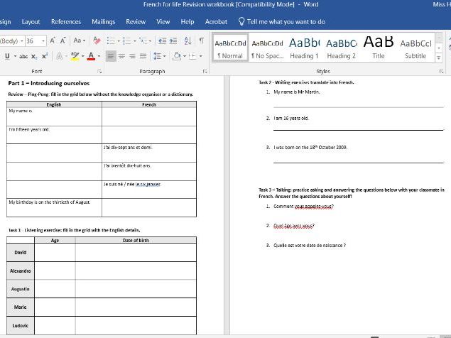Apply the Title style
Image resolution: width=451 pixels, height=338 pixels.
pyautogui.click(x=379, y=48)
